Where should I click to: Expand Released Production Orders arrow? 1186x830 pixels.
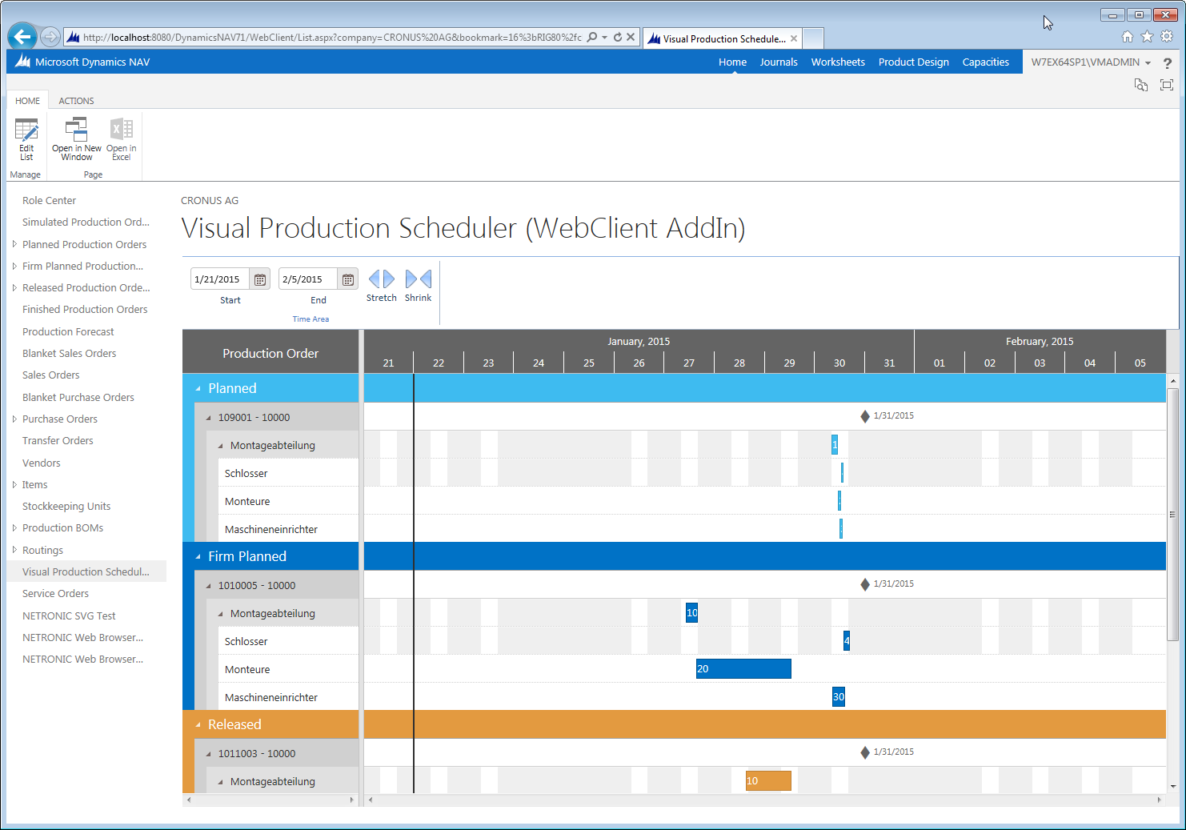click(x=14, y=287)
